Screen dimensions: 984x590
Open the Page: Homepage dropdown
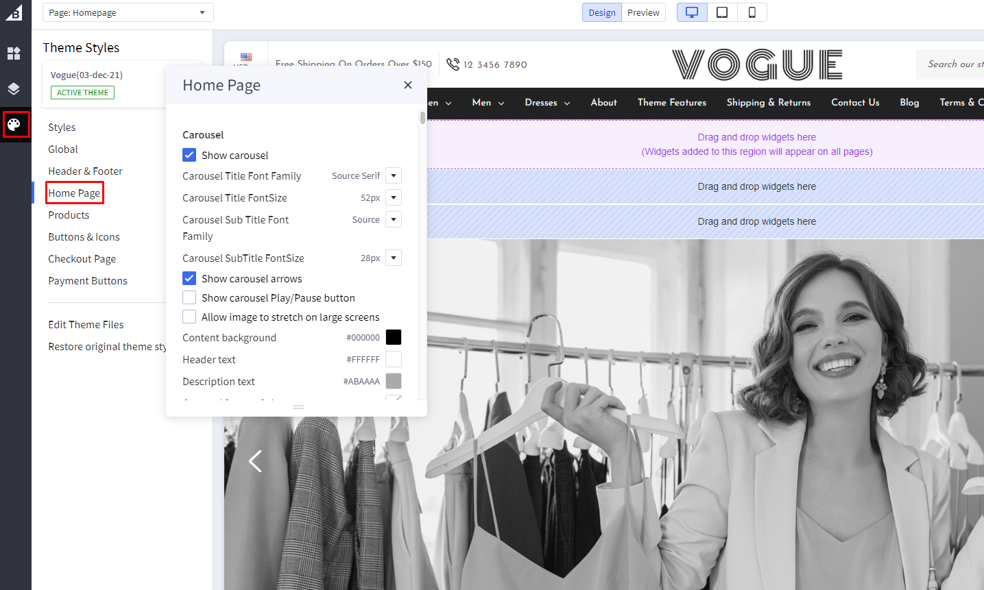[128, 12]
